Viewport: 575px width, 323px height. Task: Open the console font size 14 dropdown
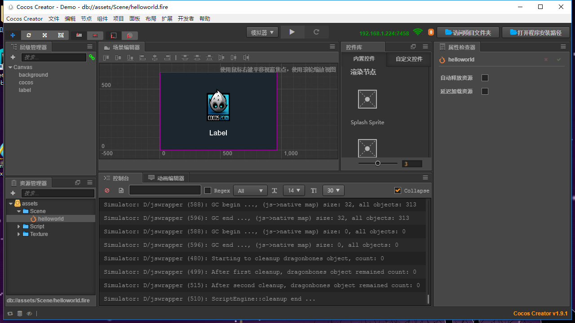click(294, 191)
